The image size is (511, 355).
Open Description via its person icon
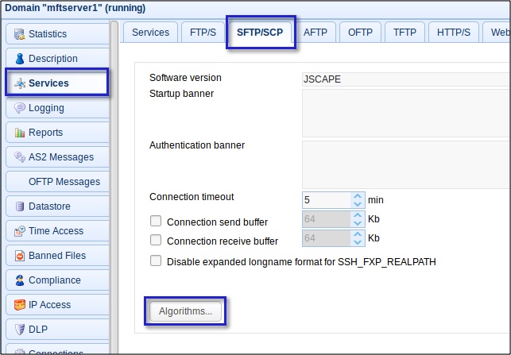coord(20,59)
